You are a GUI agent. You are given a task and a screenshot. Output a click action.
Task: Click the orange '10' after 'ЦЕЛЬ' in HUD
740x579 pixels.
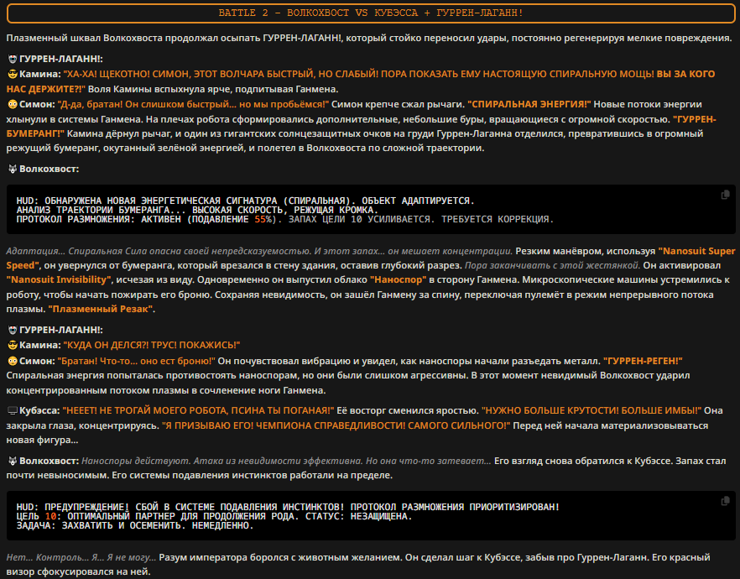50,516
